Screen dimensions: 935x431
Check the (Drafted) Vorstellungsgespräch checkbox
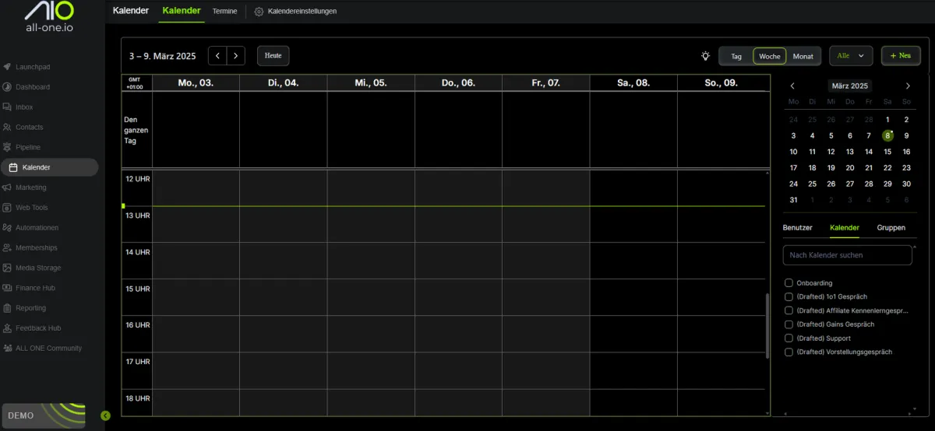point(789,352)
